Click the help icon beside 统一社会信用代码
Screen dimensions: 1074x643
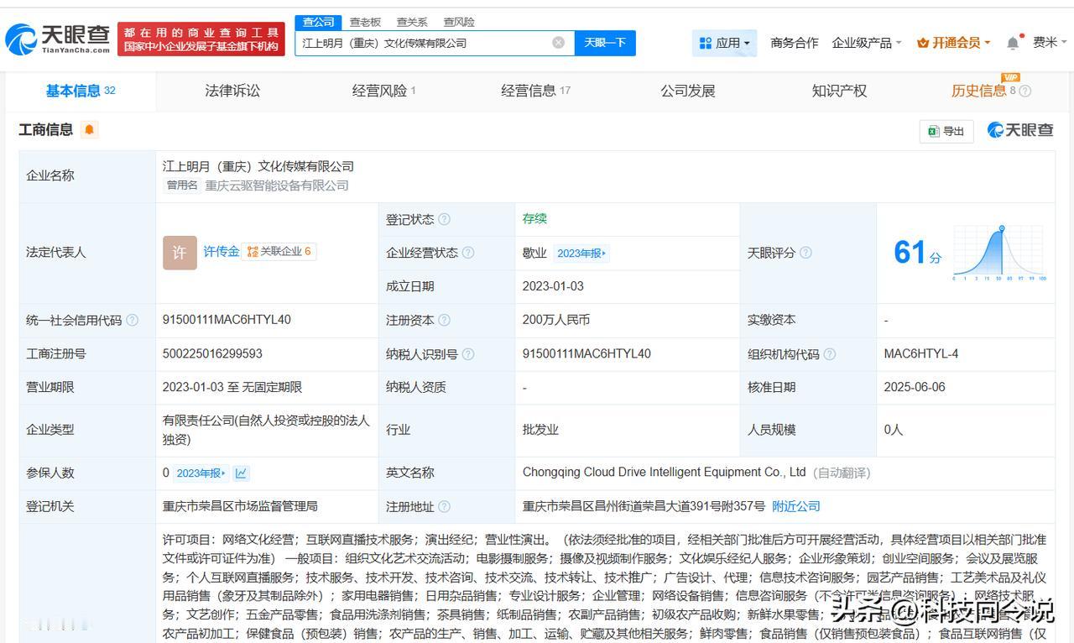tap(132, 320)
